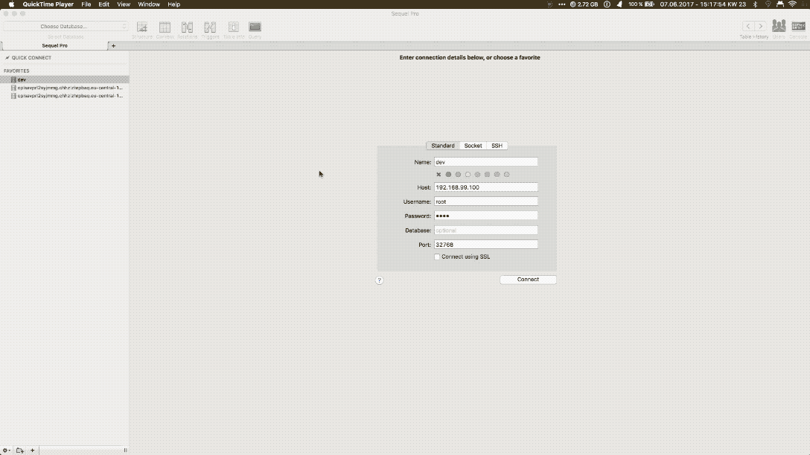Select the last cpisavpri favorite in list
The image size is (810, 455).
65,96
